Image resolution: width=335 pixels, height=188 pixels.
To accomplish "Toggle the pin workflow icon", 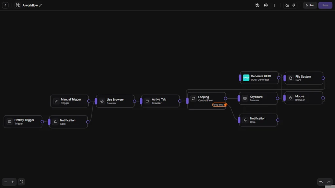I will 293,5.
